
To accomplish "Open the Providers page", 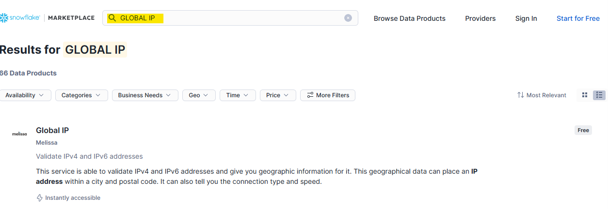I will [x=480, y=18].
